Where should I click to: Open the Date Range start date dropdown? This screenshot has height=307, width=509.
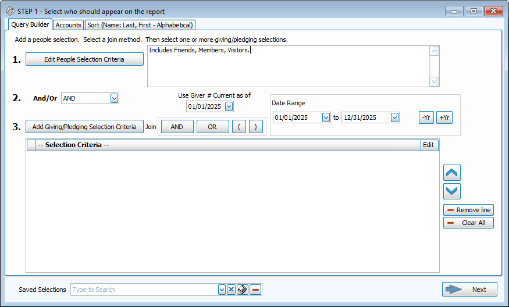point(326,117)
